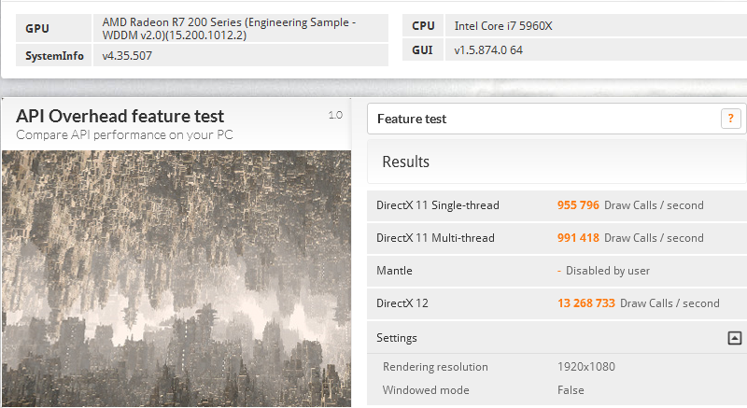747x408 pixels.
Task: Click the Windowed mode False value
Action: 571,390
